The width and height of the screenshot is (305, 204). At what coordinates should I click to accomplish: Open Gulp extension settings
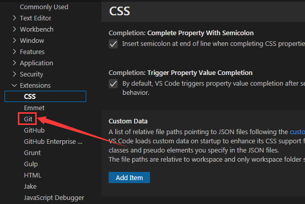[31, 164]
